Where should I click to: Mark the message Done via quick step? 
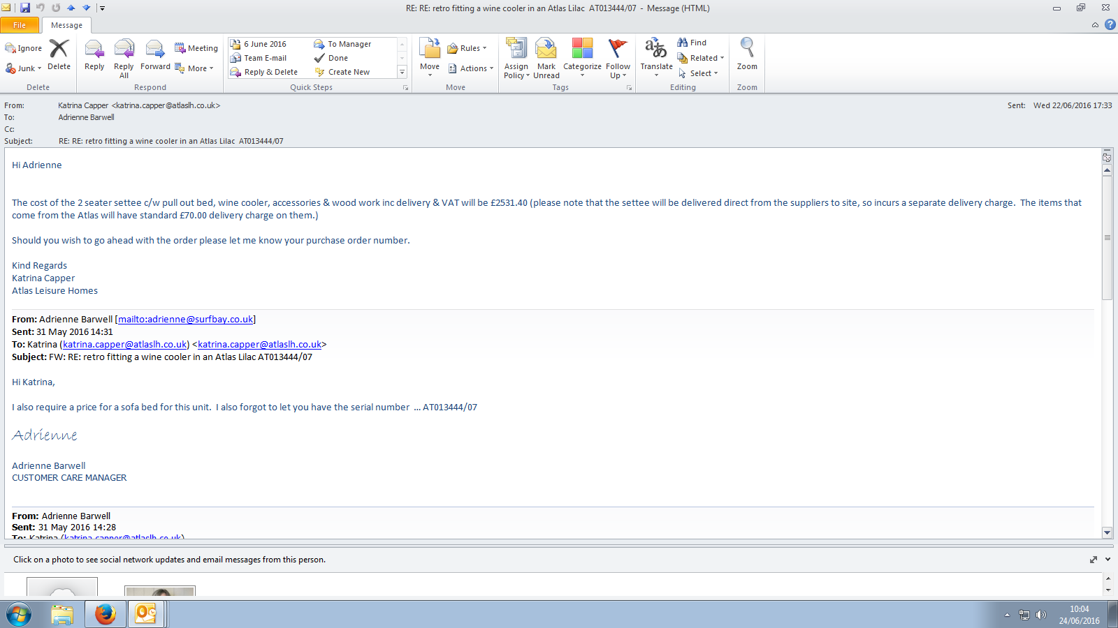pyautogui.click(x=331, y=58)
